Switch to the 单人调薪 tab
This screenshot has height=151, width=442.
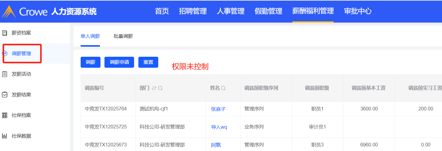pyautogui.click(x=90, y=36)
